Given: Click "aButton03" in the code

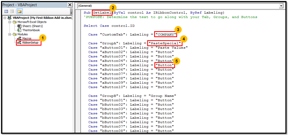Looking at the screenshot, I should pyautogui.click(x=112, y=56).
